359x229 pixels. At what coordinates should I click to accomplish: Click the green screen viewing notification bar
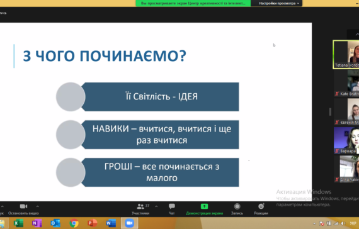point(193,3)
